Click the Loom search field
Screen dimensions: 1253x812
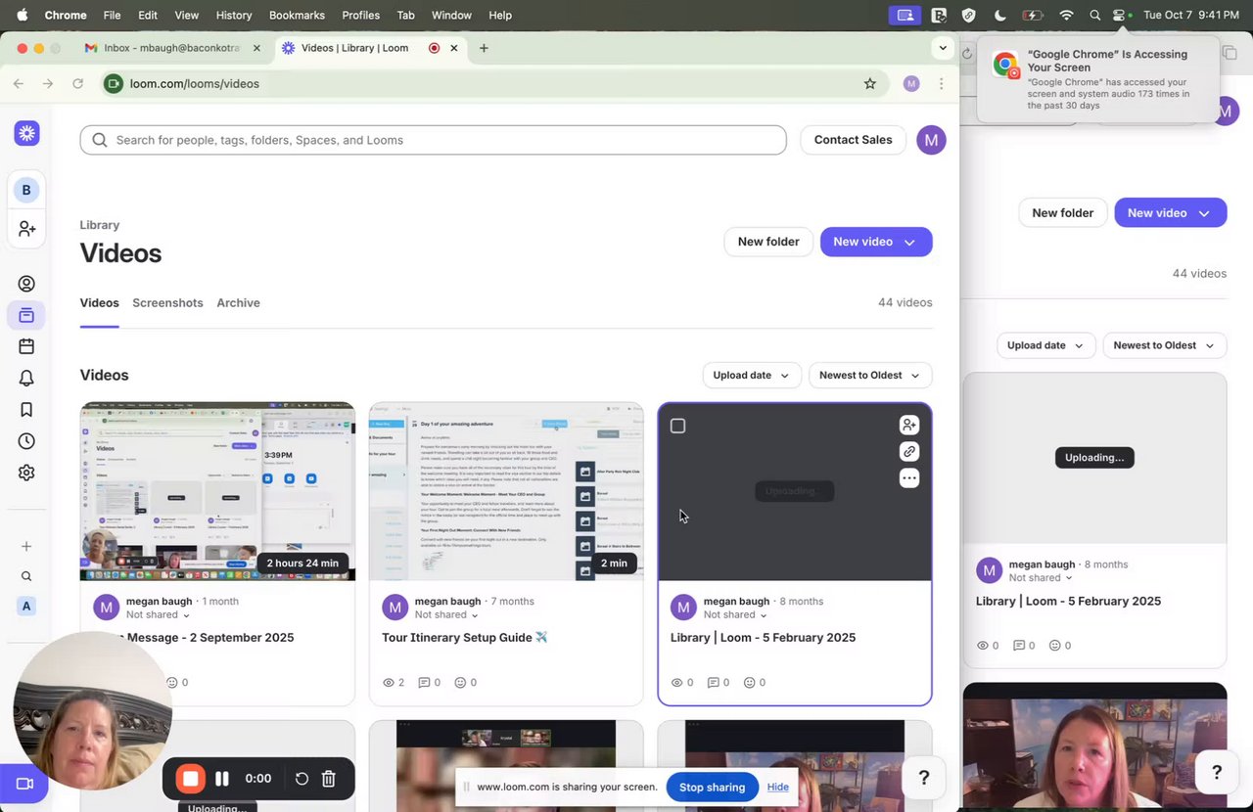coord(433,140)
